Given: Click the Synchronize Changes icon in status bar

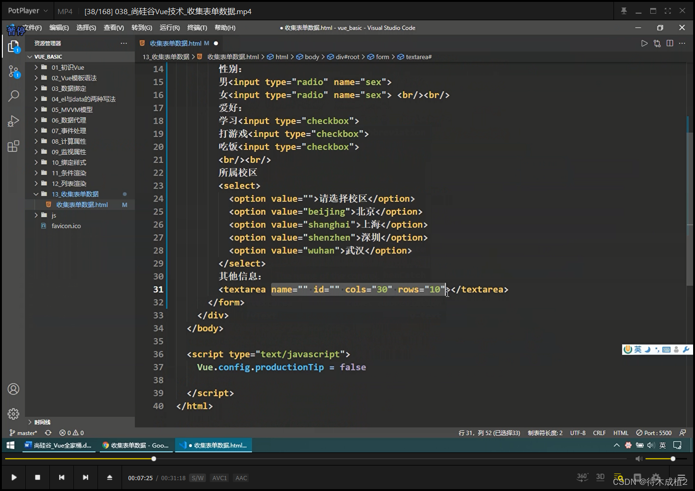Looking at the screenshot, I should pos(48,433).
